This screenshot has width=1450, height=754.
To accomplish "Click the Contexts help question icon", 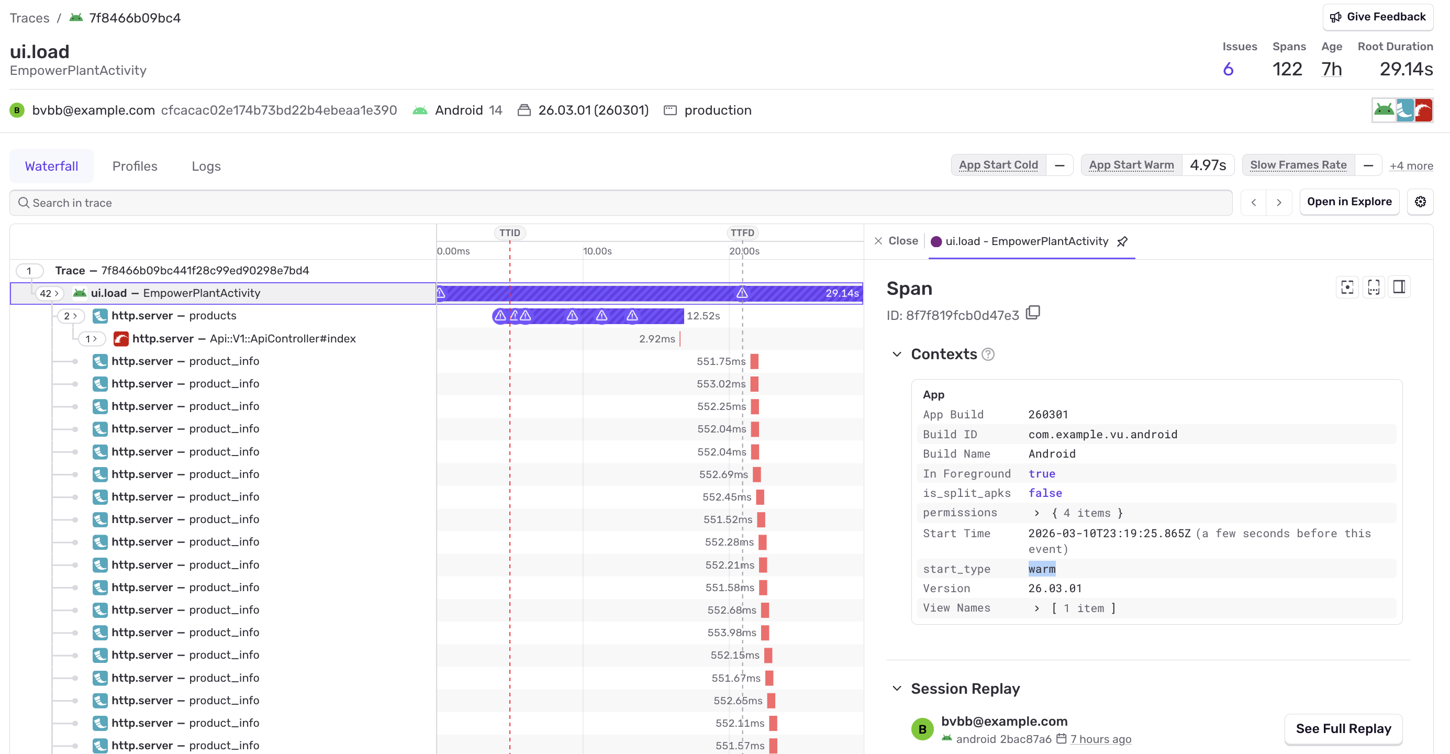I will pyautogui.click(x=988, y=354).
